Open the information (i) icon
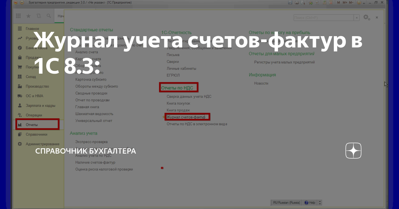 coord(359,2)
